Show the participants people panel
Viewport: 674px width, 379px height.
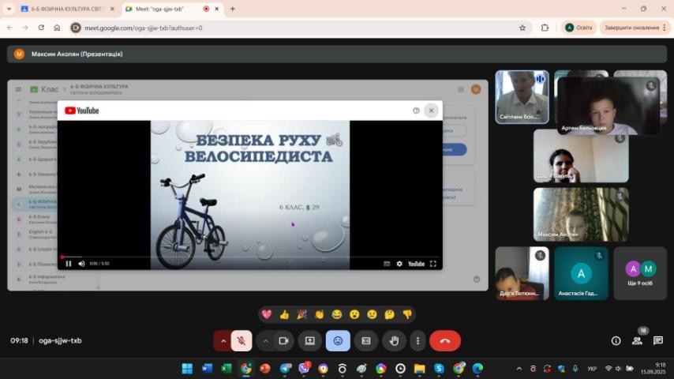pos(637,341)
